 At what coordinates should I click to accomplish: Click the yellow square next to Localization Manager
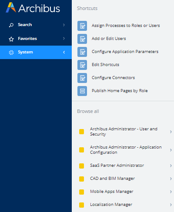[81, 205]
